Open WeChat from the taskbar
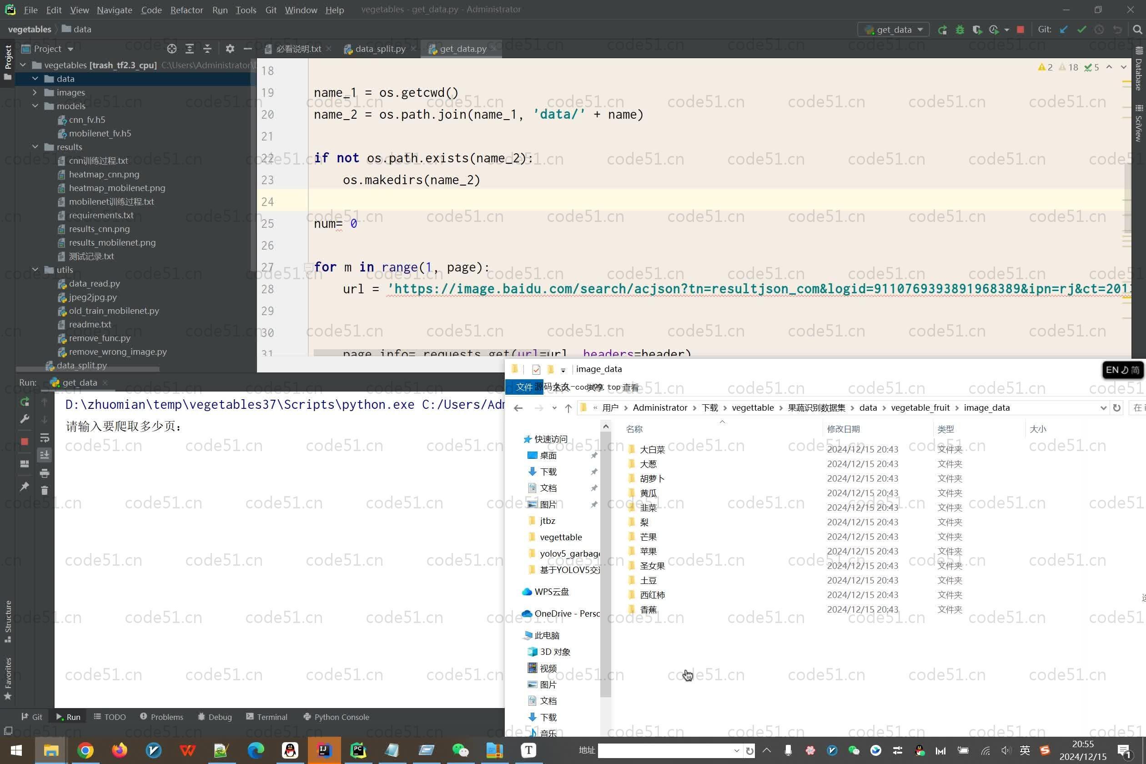Viewport: 1146px width, 764px height. point(460,750)
